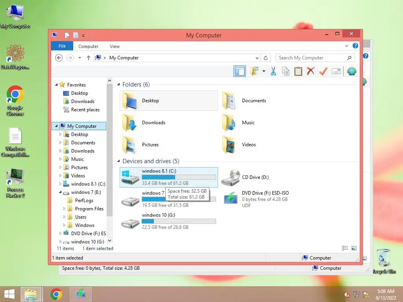The image size is (403, 302).
Task: Open the File menu tab
Action: tap(62, 46)
